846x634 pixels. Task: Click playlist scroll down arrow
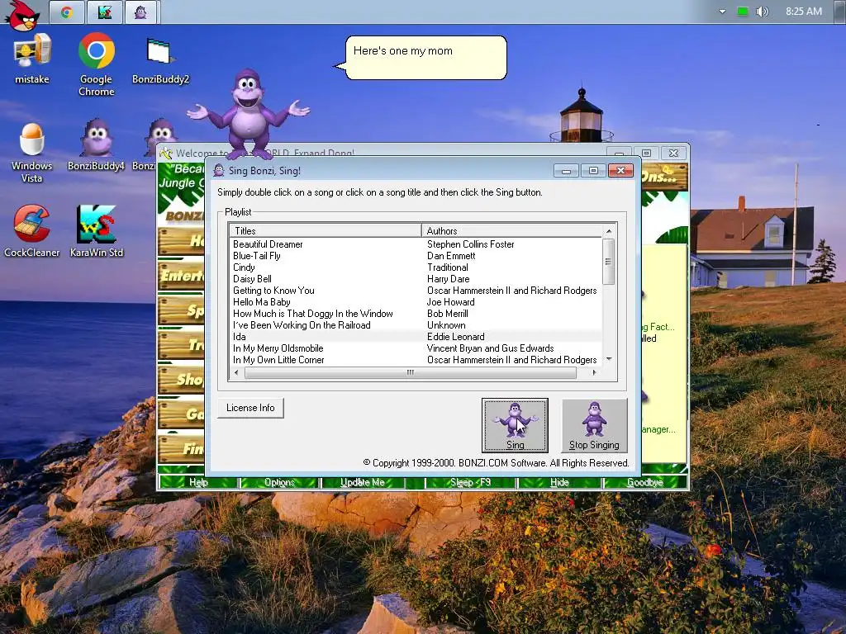(609, 359)
